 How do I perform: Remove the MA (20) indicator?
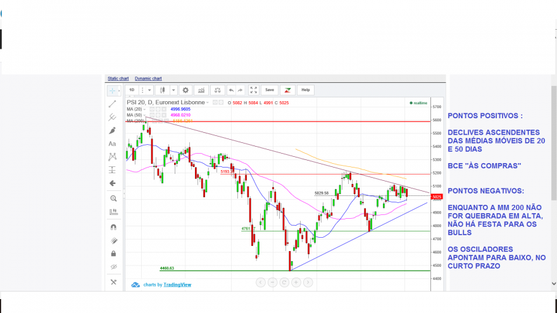[x=164, y=109]
